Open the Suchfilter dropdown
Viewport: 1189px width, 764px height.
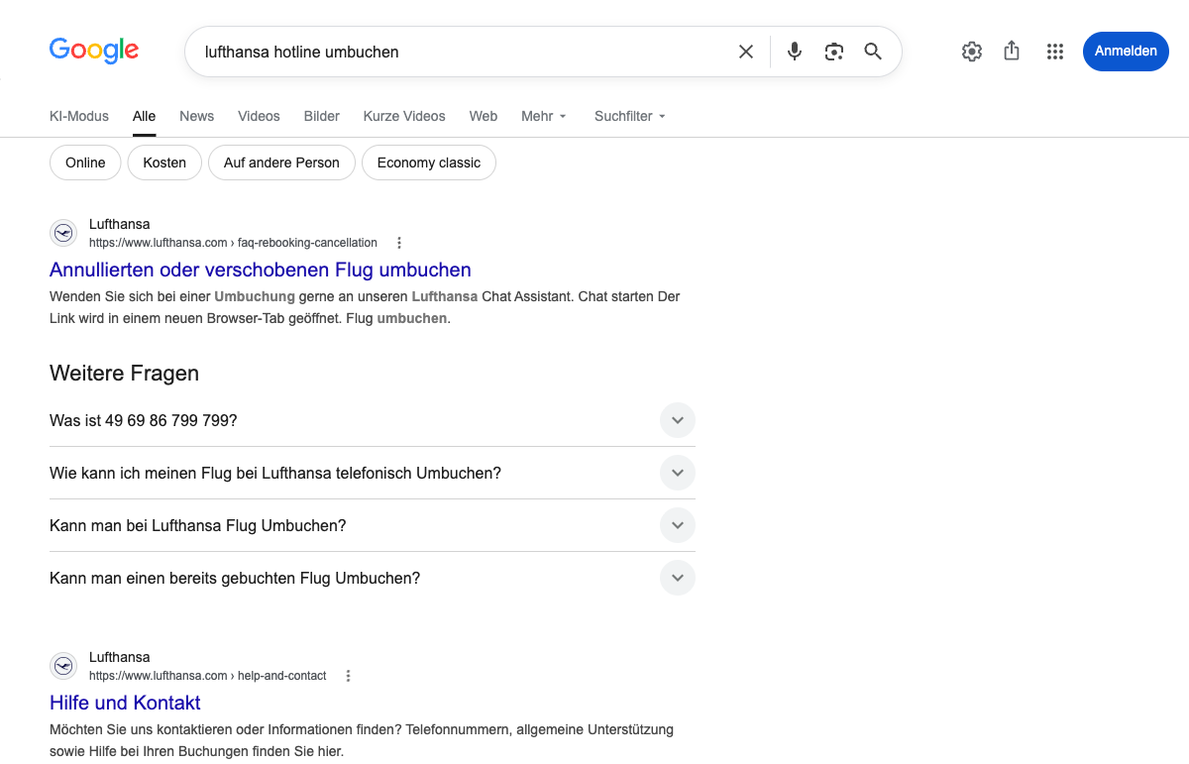pos(630,116)
